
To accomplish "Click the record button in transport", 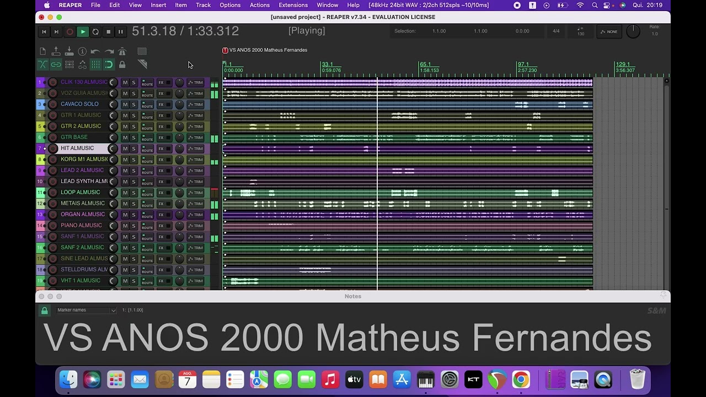I will tap(69, 32).
